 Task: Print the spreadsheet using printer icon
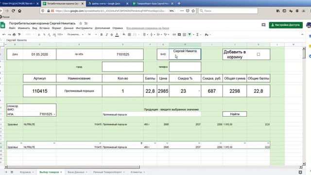point(14,35)
